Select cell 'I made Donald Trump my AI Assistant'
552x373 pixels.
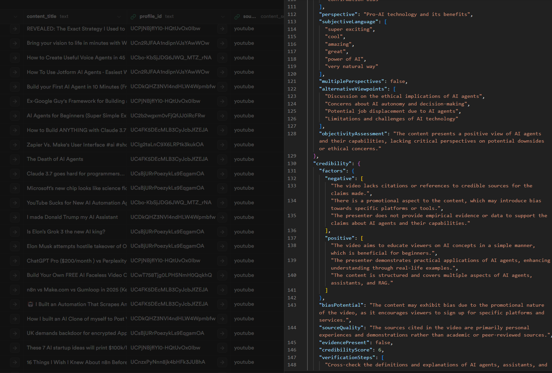pos(75,217)
